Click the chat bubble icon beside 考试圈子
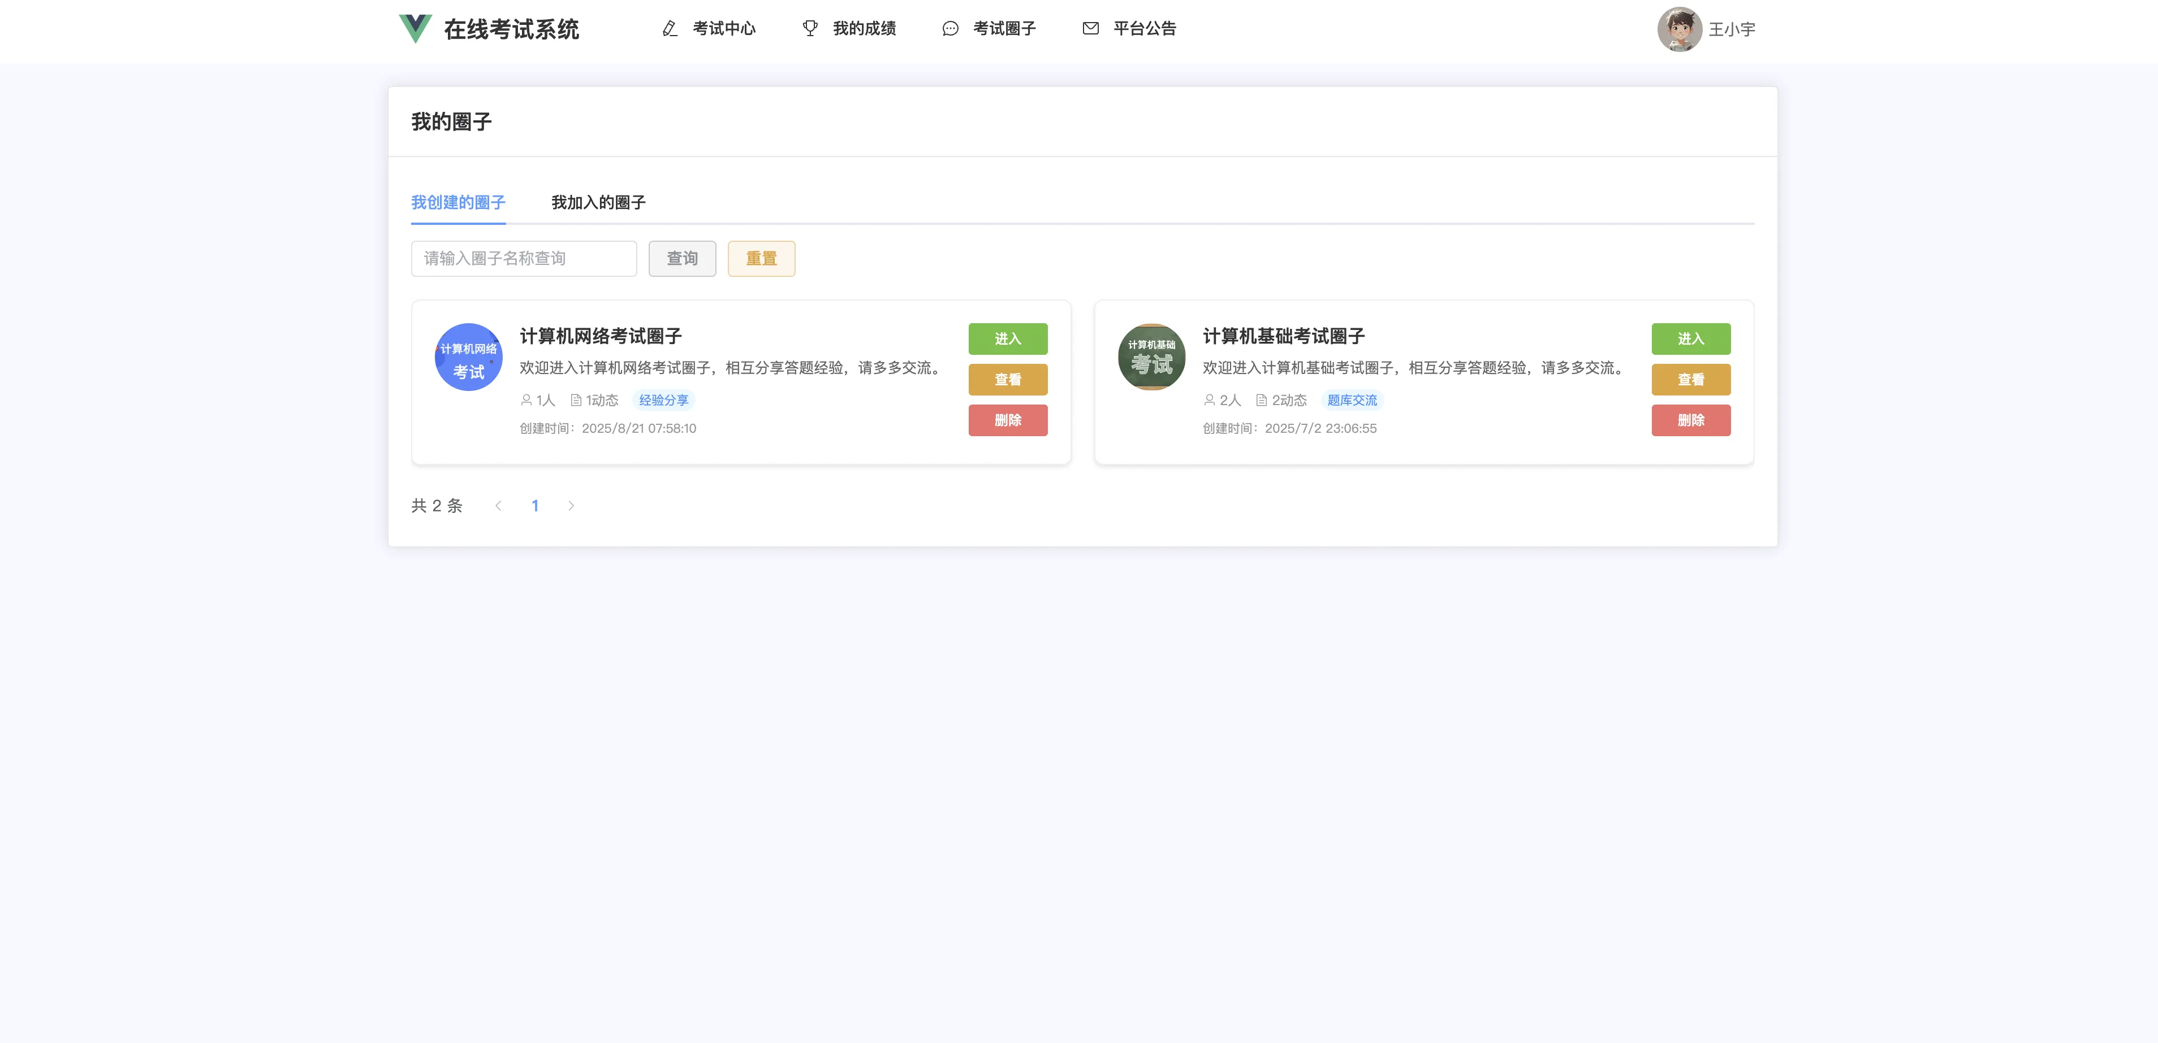2158x1043 pixels. click(x=950, y=28)
